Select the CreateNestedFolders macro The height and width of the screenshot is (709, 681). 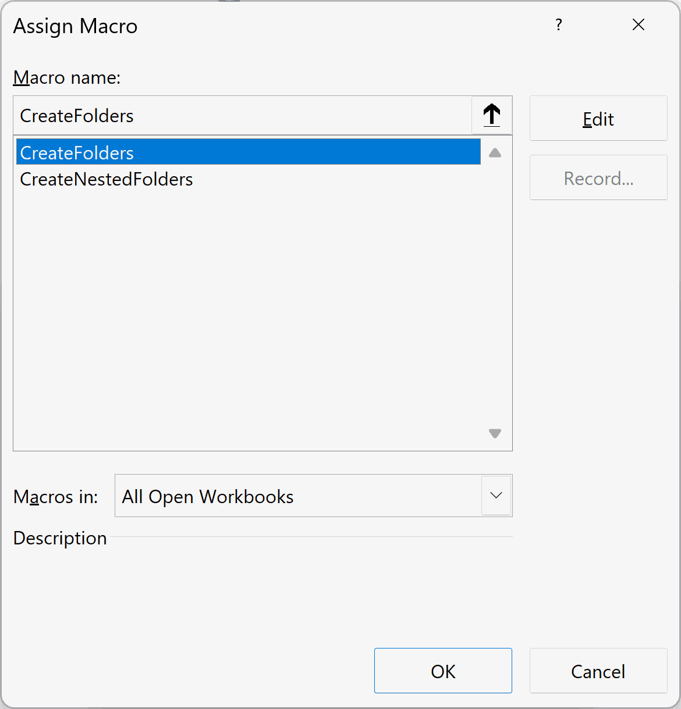(106, 179)
